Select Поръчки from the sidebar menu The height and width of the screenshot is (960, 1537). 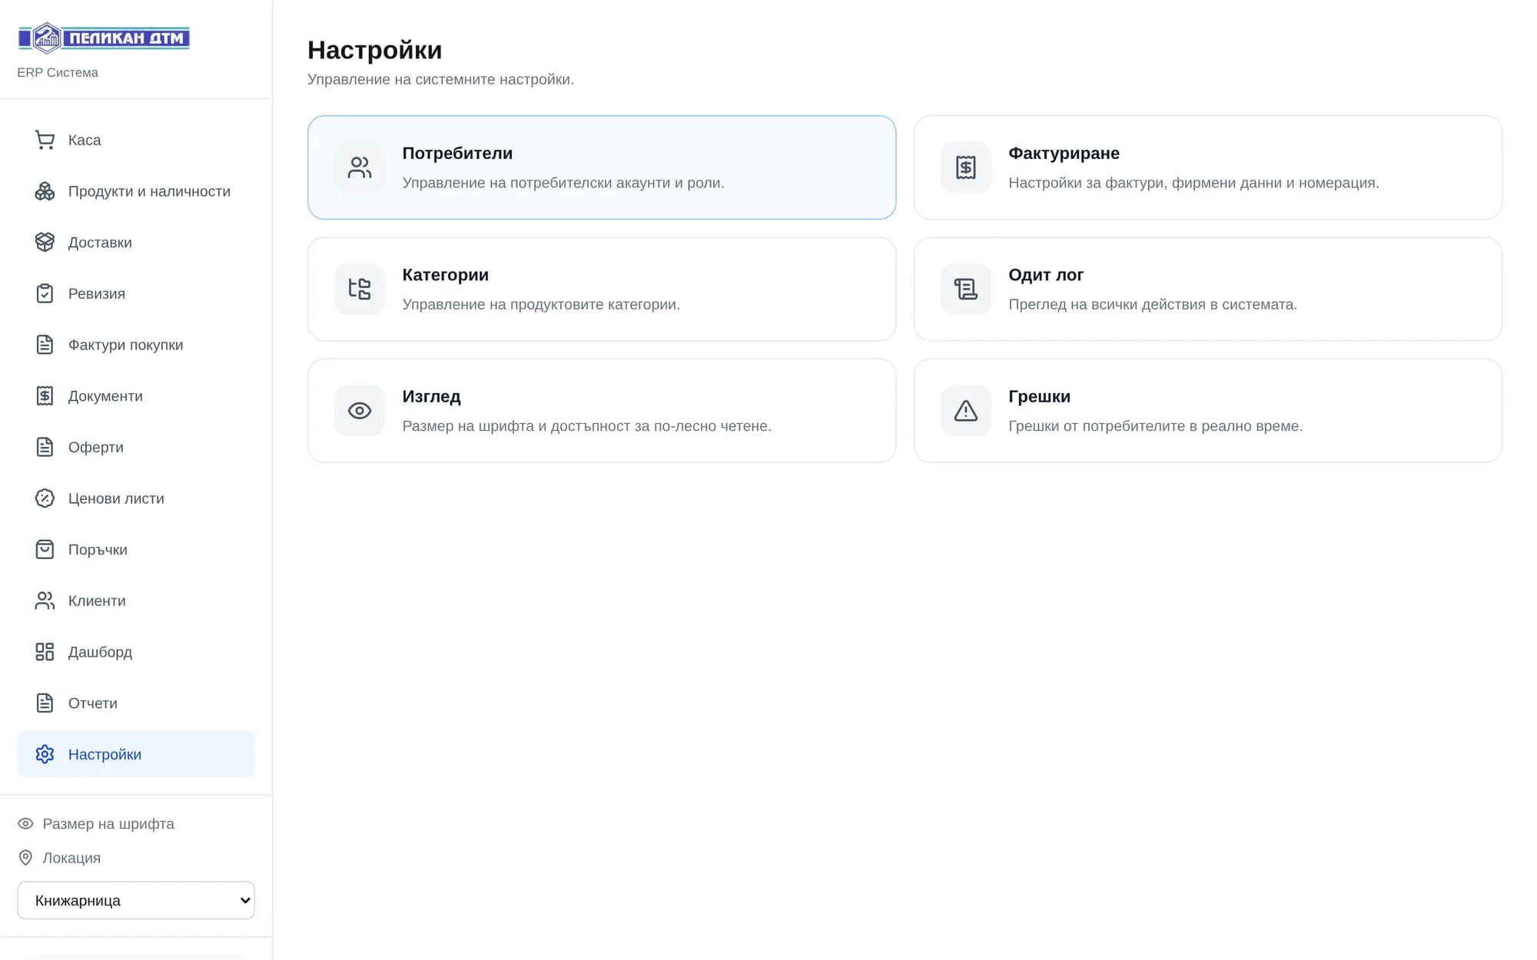point(136,549)
